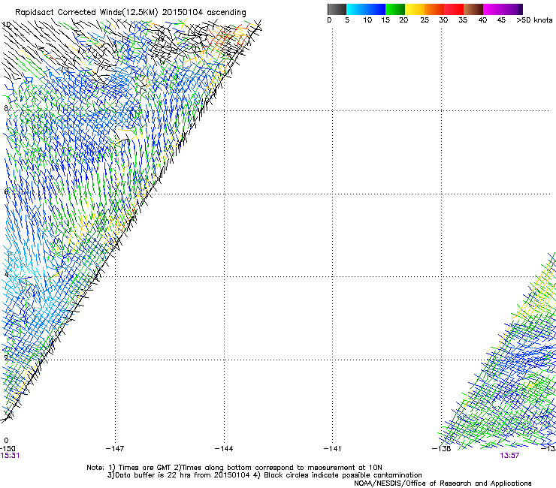556x488 pixels.
Task: Click the orange 25-30 knots color band
Action: point(434,9)
